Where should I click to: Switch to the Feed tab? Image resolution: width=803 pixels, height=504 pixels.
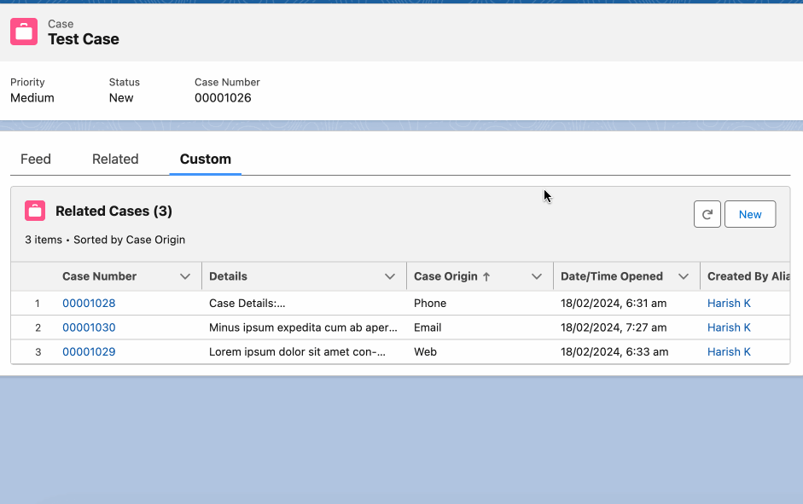pyautogui.click(x=36, y=159)
